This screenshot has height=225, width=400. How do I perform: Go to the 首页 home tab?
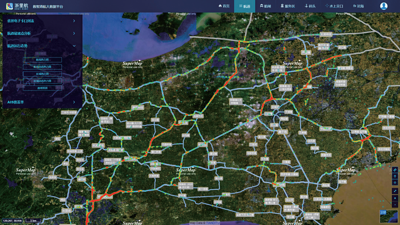pyautogui.click(x=224, y=6)
